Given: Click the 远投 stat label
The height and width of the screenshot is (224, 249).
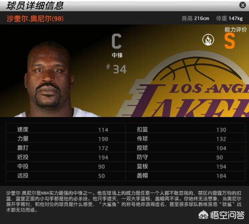Looking at the screenshot, I should [23, 176].
